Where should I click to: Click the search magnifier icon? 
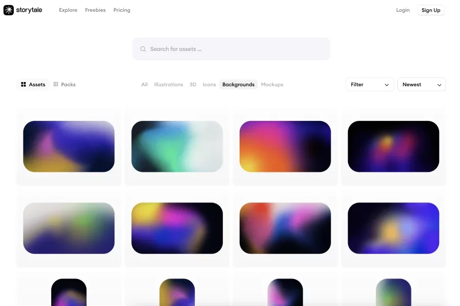click(143, 49)
